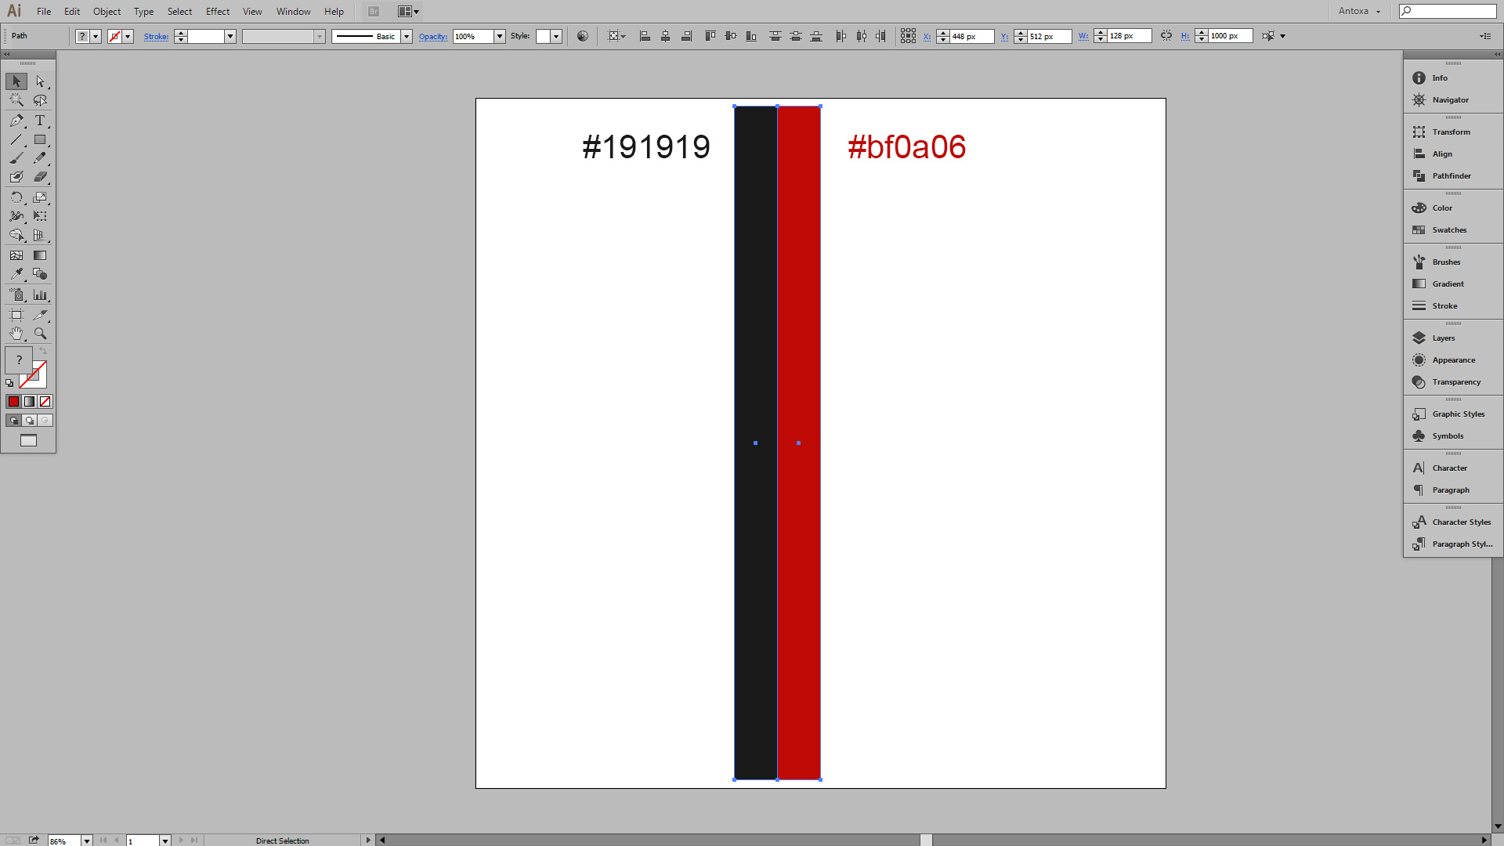This screenshot has width=1504, height=846.
Task: Open the Pathfinder panel
Action: coord(1451,176)
